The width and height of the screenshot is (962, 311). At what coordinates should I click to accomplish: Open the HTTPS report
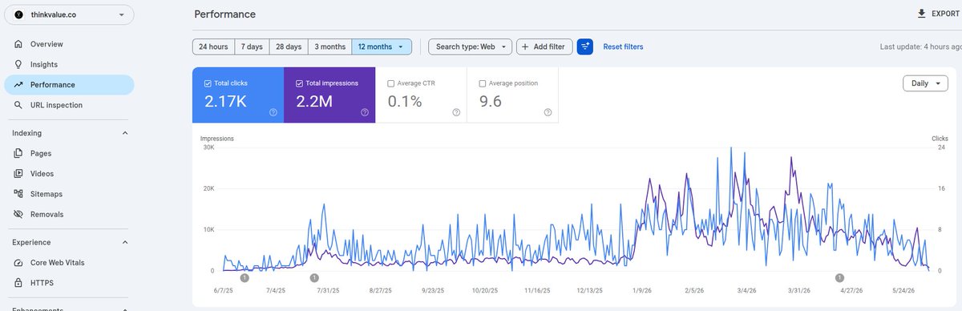point(69,283)
